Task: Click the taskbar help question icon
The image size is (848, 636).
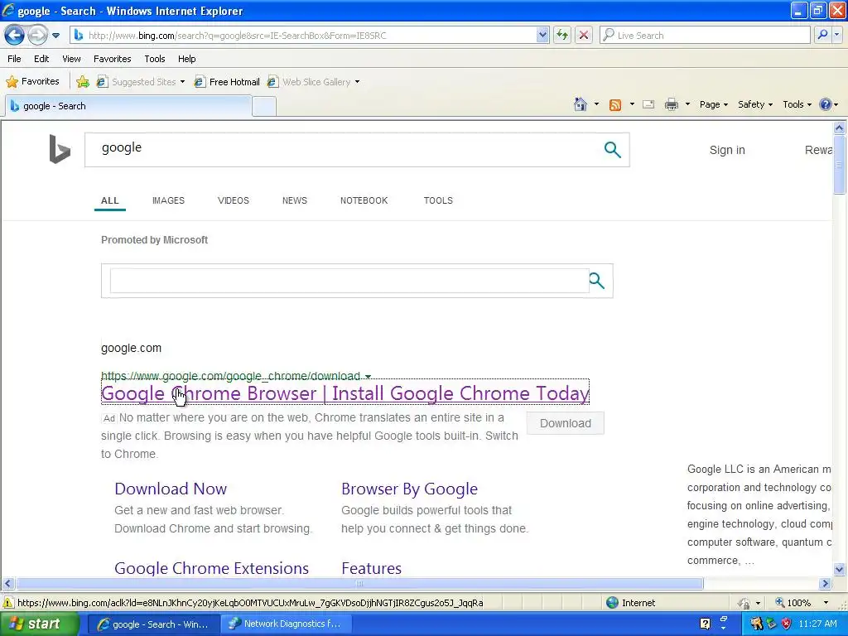Action: [x=706, y=624]
